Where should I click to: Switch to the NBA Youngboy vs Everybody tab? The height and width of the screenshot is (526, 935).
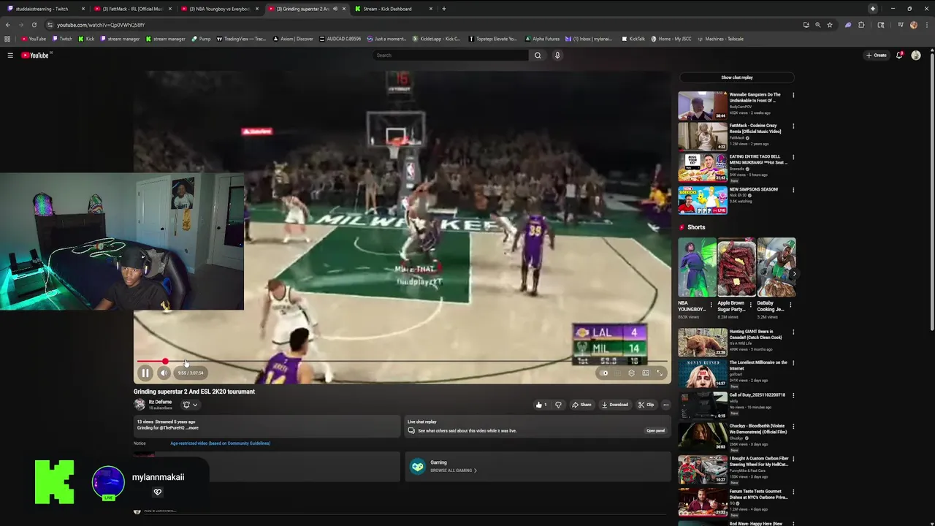pyautogui.click(x=219, y=9)
